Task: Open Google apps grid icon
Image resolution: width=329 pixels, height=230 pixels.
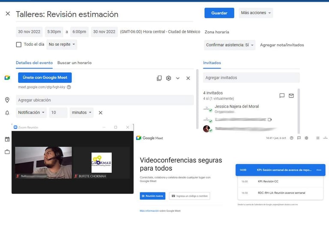Action: click(x=318, y=138)
